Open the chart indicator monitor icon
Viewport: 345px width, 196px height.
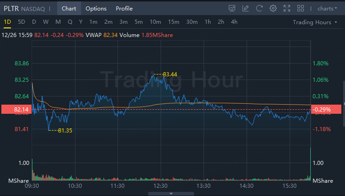tap(232, 8)
